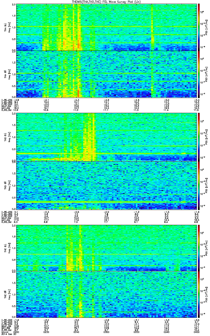Click the 'THD BL freq [Hz]' axis label

[x=7, y=137]
